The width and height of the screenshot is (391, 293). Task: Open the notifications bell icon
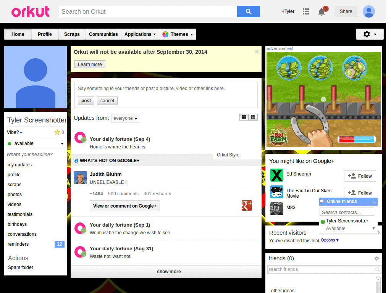click(x=322, y=12)
